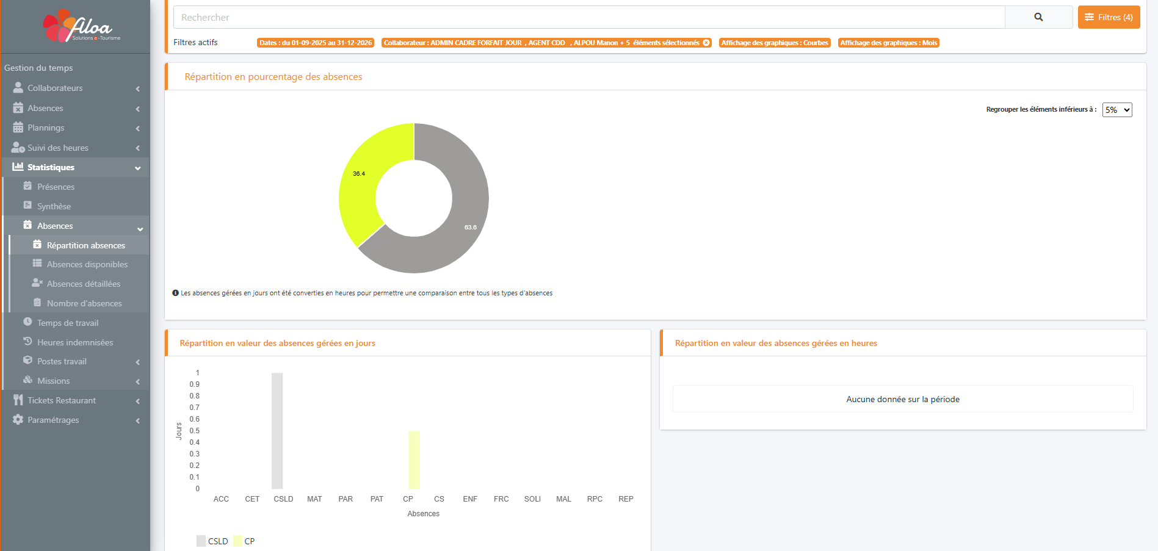
Task: Expand the Plannings menu chevron
Action: [x=138, y=128]
